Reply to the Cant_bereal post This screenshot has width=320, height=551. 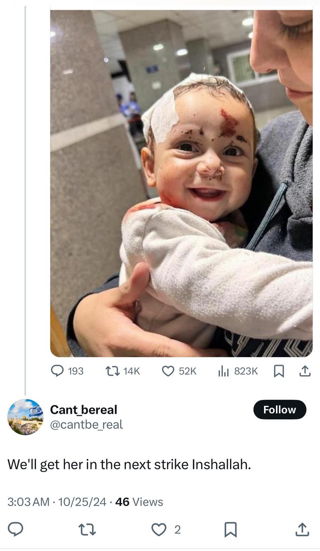[x=16, y=530]
